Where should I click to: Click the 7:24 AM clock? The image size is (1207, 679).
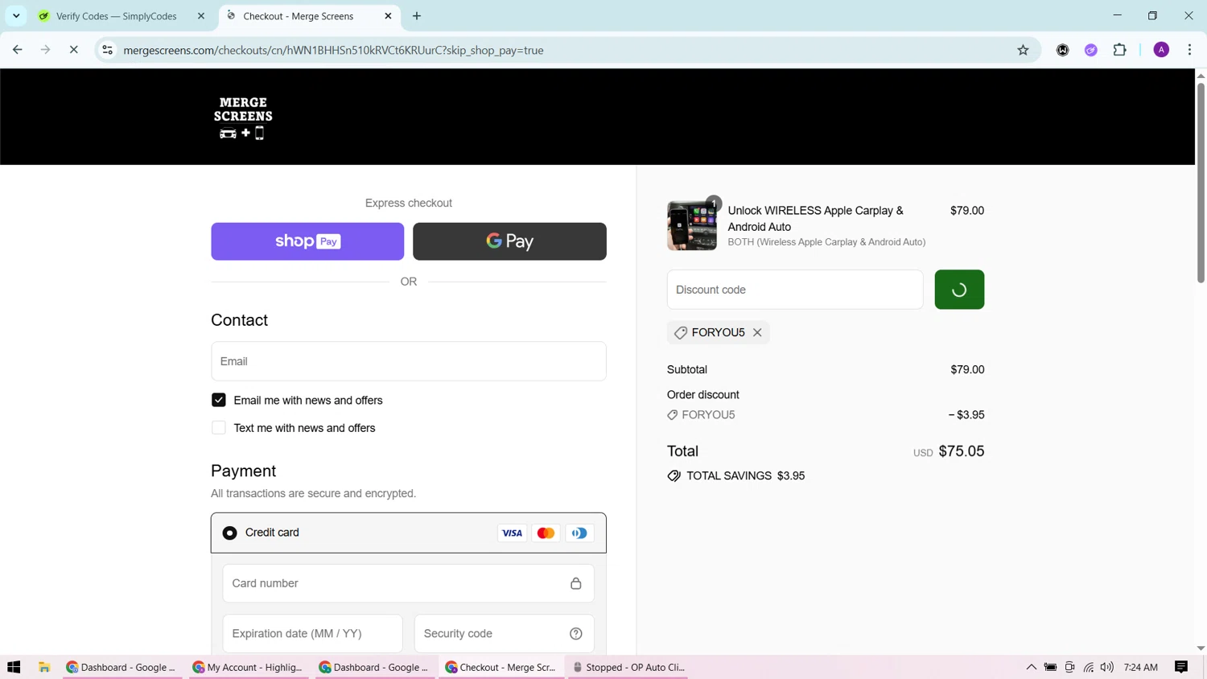[x=1140, y=667]
